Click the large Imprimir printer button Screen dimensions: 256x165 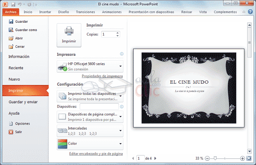coord(69,35)
